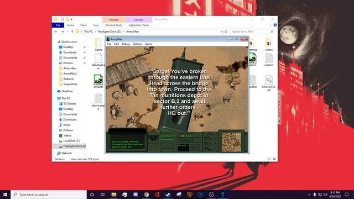Open Microsoft Office from the taskbar

click(x=157, y=195)
